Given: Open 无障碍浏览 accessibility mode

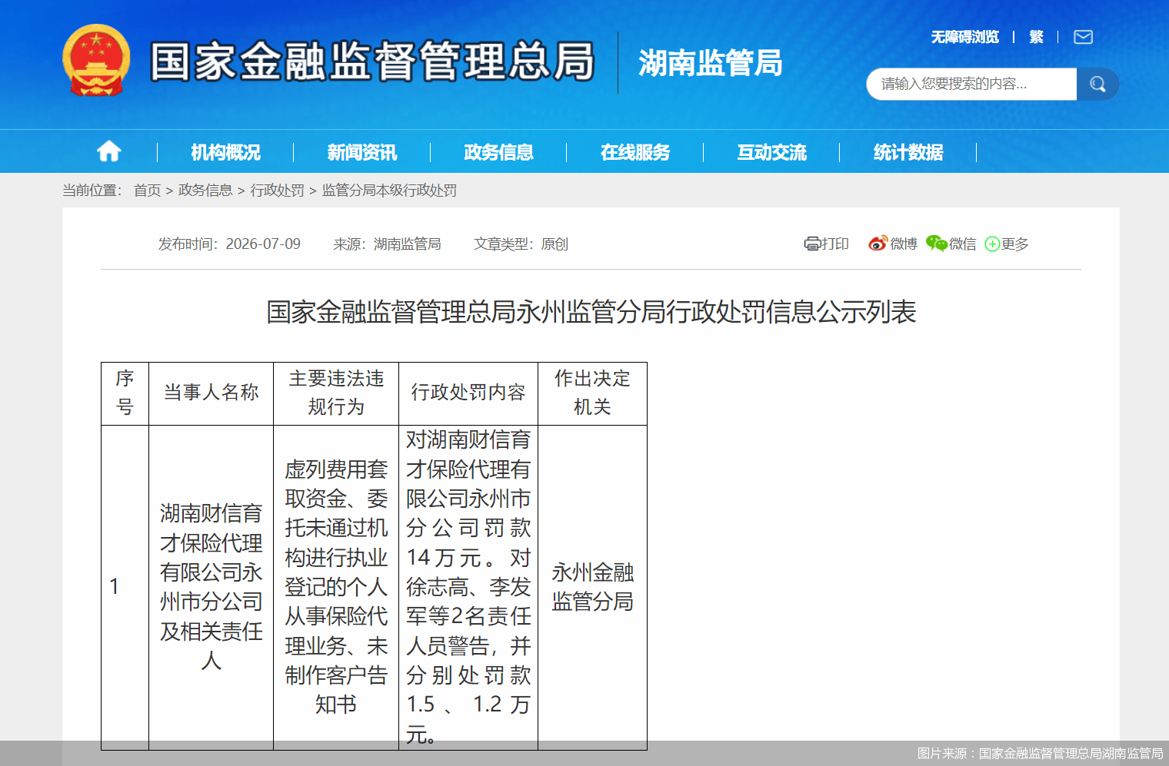Looking at the screenshot, I should point(964,37).
